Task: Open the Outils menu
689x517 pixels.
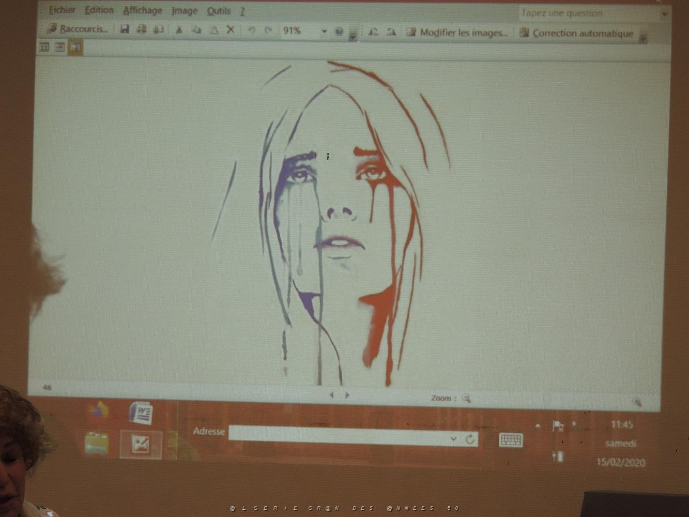Action: [219, 11]
